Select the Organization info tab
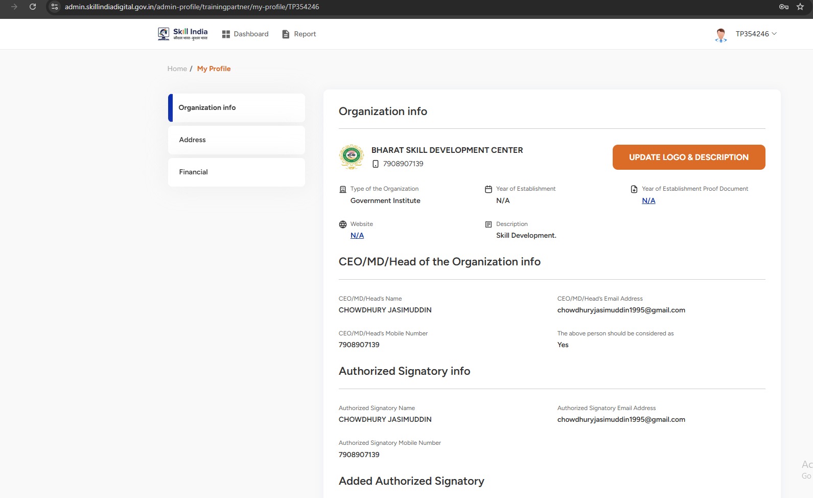 tap(237, 108)
